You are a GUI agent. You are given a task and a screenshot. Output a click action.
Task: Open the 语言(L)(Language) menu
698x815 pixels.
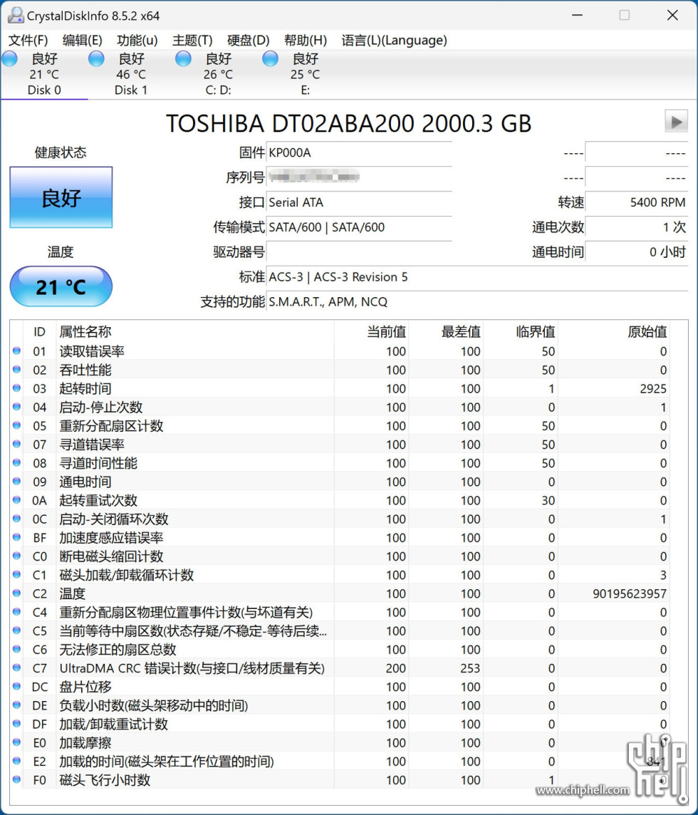(x=394, y=40)
